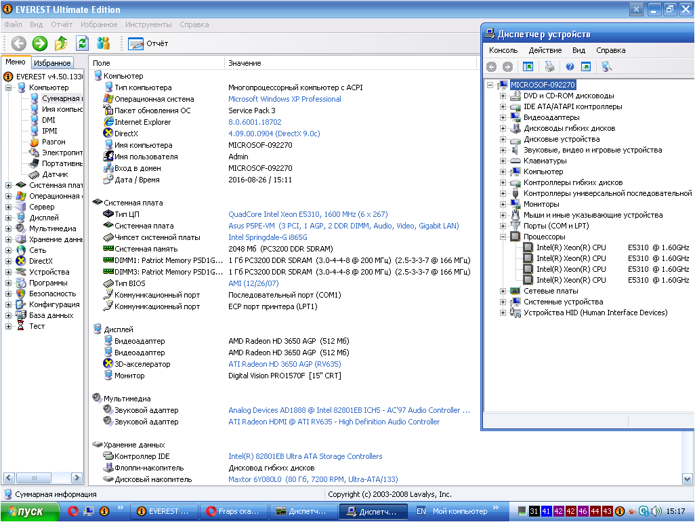Screen dimensions: 695x522
Task: Open Действие menu in Device Manager
Action: (545, 50)
